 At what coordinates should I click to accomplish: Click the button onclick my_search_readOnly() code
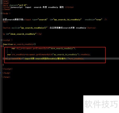25,28
